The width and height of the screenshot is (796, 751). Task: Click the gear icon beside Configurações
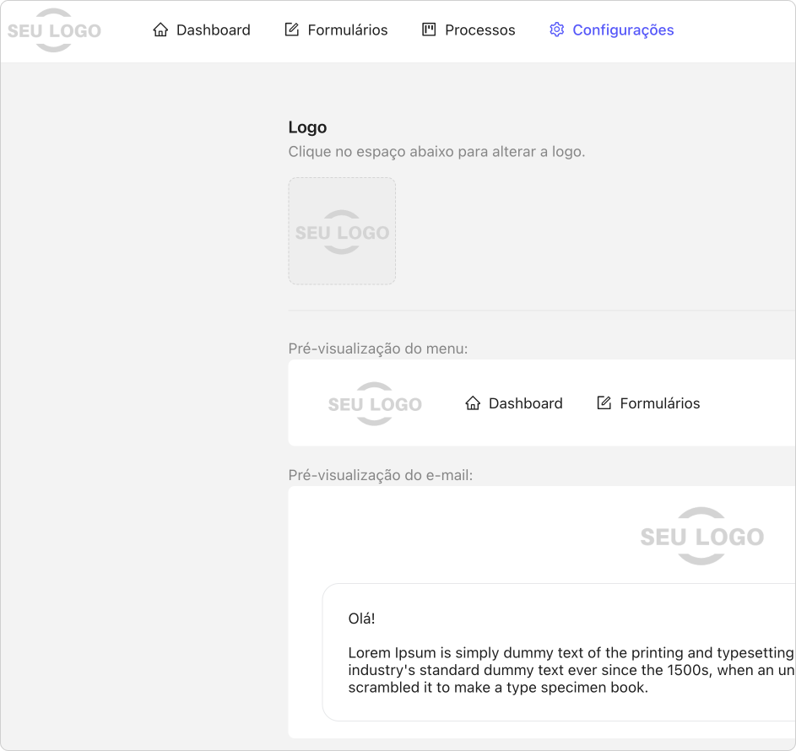[556, 30]
